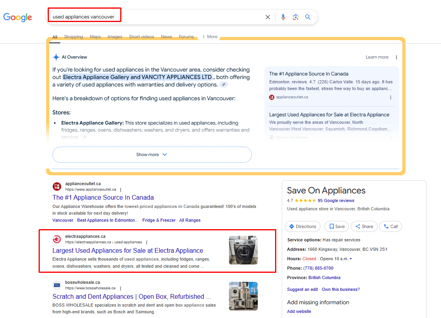The image size is (441, 318).
Task: Start voice search with microphone icon
Action: click(x=283, y=17)
